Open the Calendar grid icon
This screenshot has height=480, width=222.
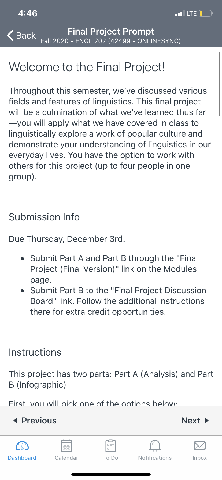click(66, 446)
